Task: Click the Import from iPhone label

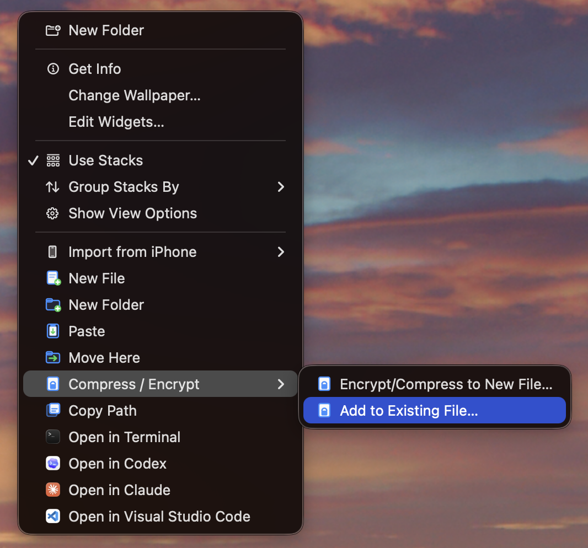Action: pyautogui.click(x=132, y=252)
